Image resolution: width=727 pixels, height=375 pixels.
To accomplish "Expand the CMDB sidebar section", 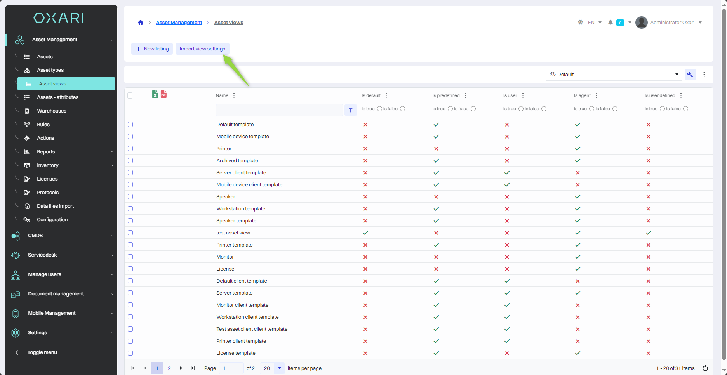I will click(62, 236).
